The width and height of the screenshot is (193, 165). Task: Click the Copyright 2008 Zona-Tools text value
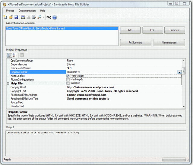103,91
